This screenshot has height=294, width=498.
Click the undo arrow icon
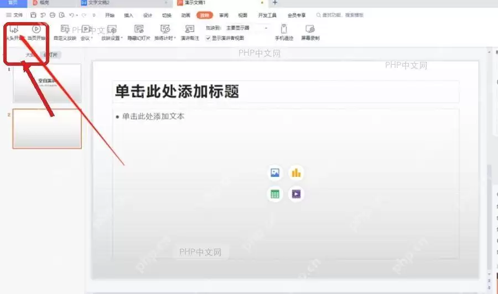72,15
